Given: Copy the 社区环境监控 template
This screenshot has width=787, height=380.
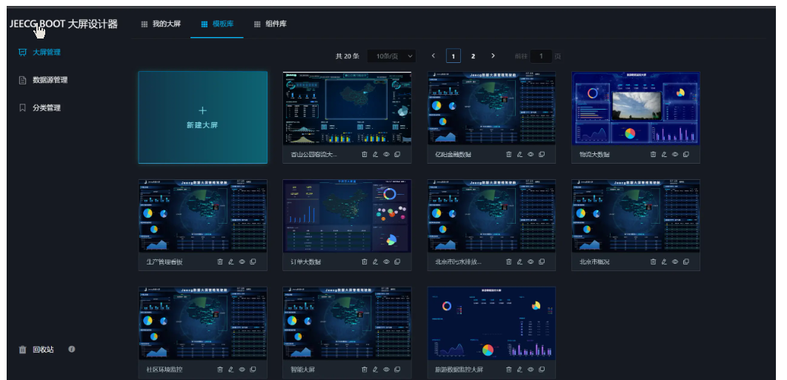Looking at the screenshot, I should click(x=253, y=370).
